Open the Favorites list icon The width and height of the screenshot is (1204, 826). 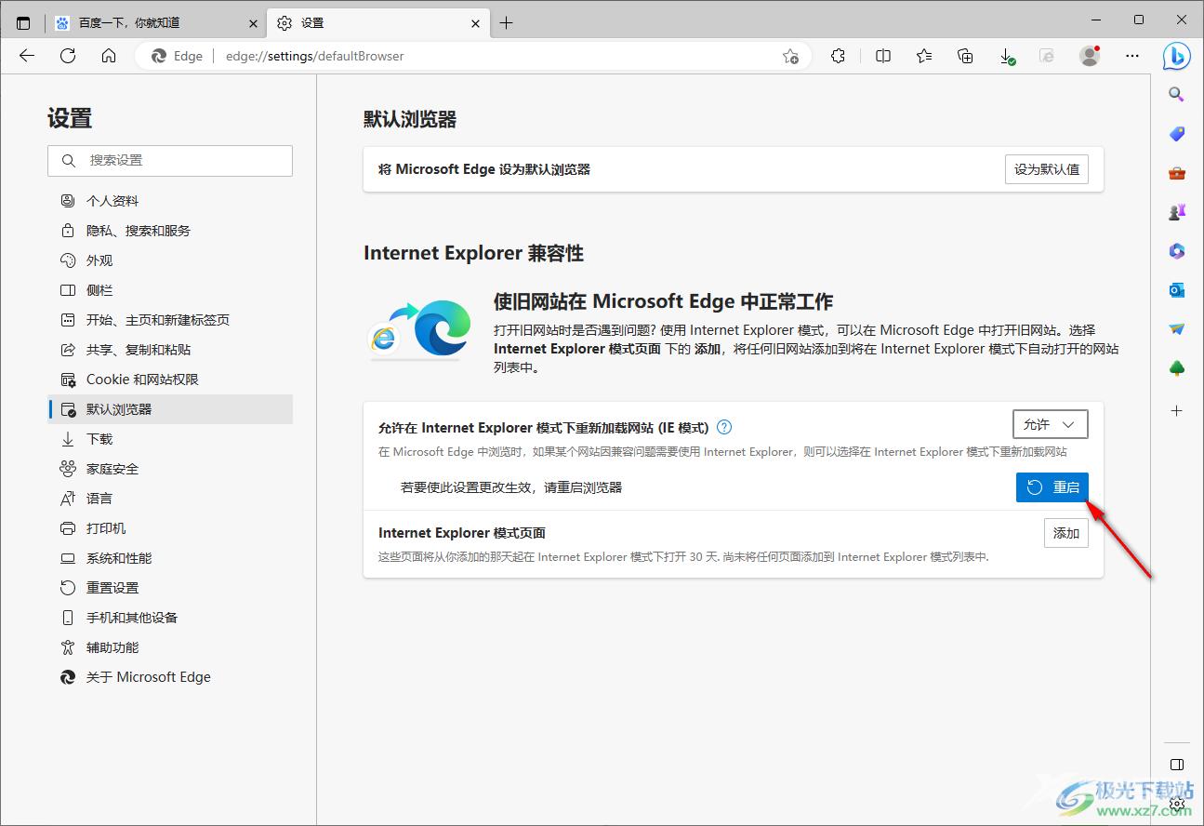pos(924,56)
